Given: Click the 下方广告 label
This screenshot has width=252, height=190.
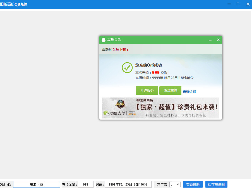Looking at the screenshot, I should (161, 184).
